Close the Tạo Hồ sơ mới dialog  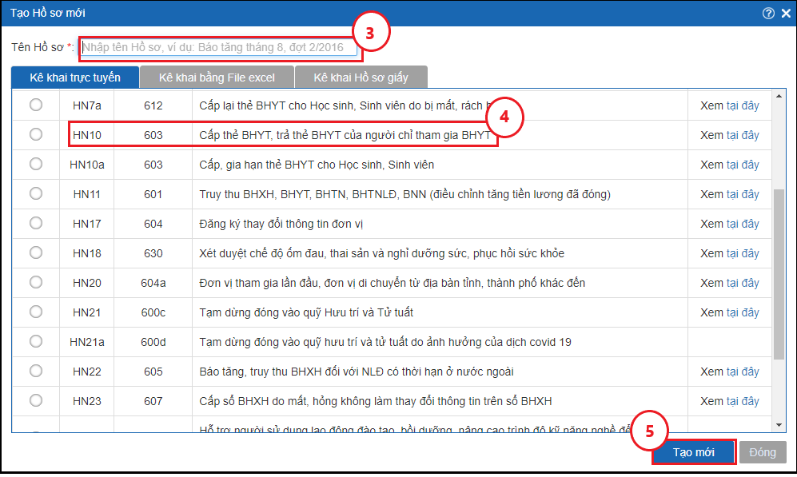(x=785, y=13)
